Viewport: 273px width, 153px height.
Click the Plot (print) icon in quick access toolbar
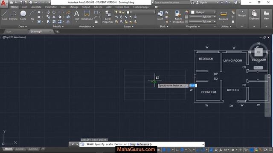[31, 3]
